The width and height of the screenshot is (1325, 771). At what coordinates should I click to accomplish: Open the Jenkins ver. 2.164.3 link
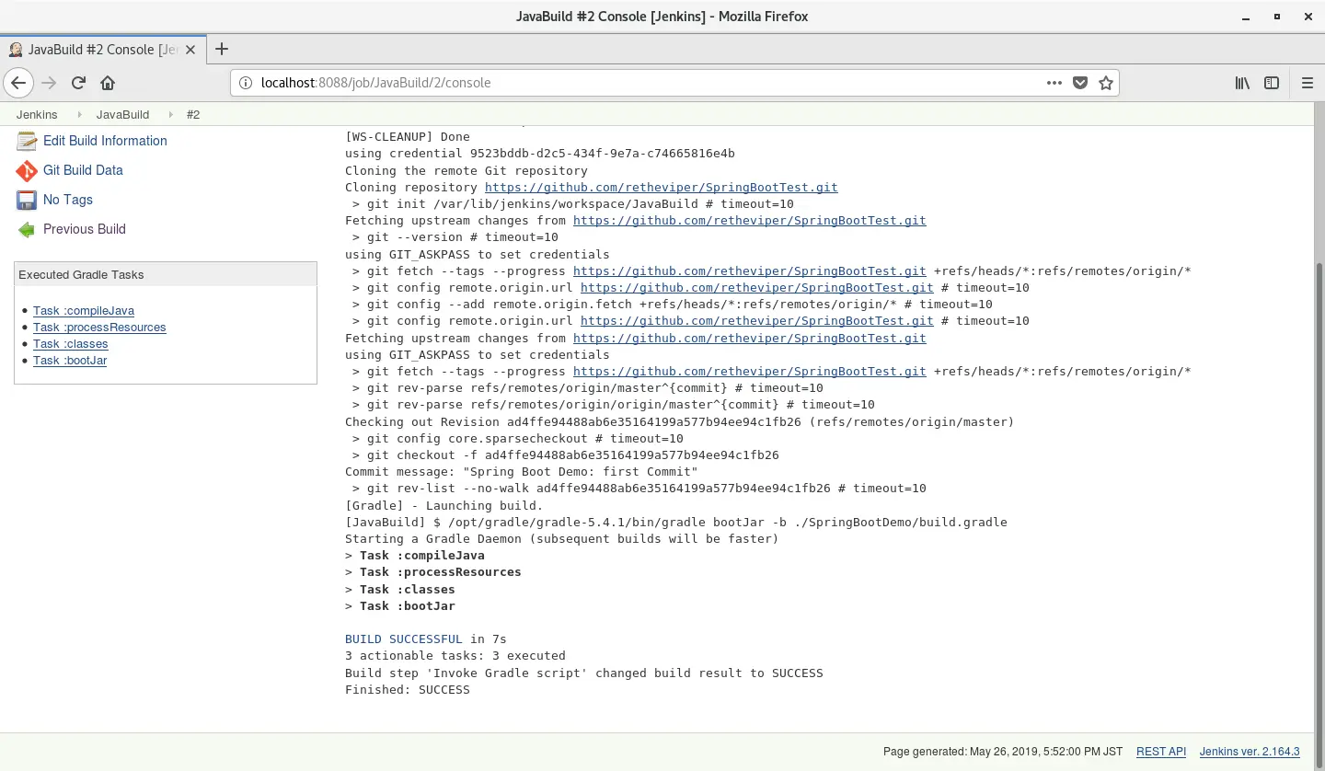(1250, 752)
